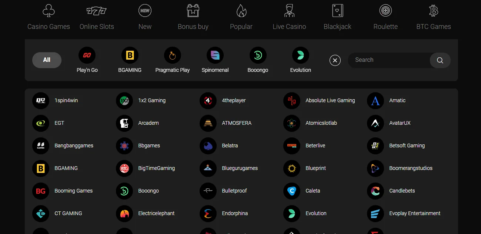Viewport: 481px width, 234px height.
Task: Click the AvatarUX provider logo
Action: [x=375, y=123]
